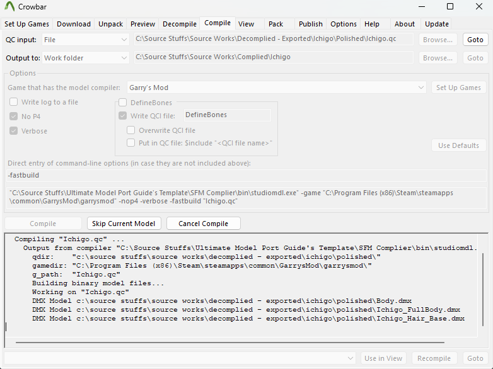Maximize the Crowbar window
Viewport: 493px width, 369px height.
pos(450,6)
